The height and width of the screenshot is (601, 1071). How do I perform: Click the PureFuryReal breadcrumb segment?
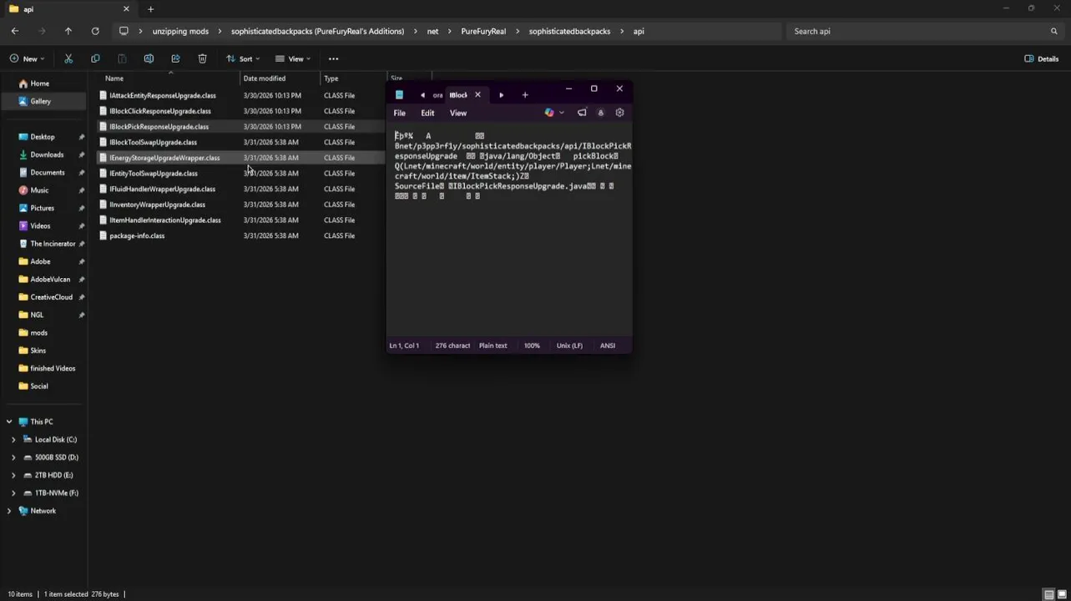tap(483, 31)
